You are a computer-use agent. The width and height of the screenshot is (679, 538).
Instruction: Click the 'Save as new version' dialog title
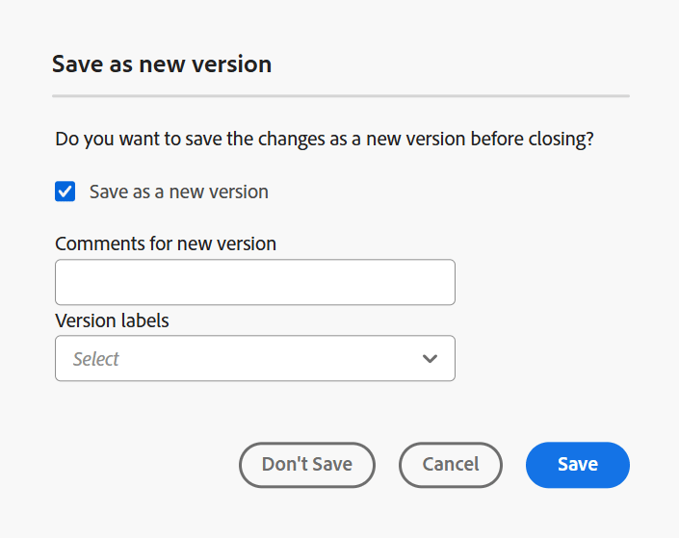click(162, 64)
